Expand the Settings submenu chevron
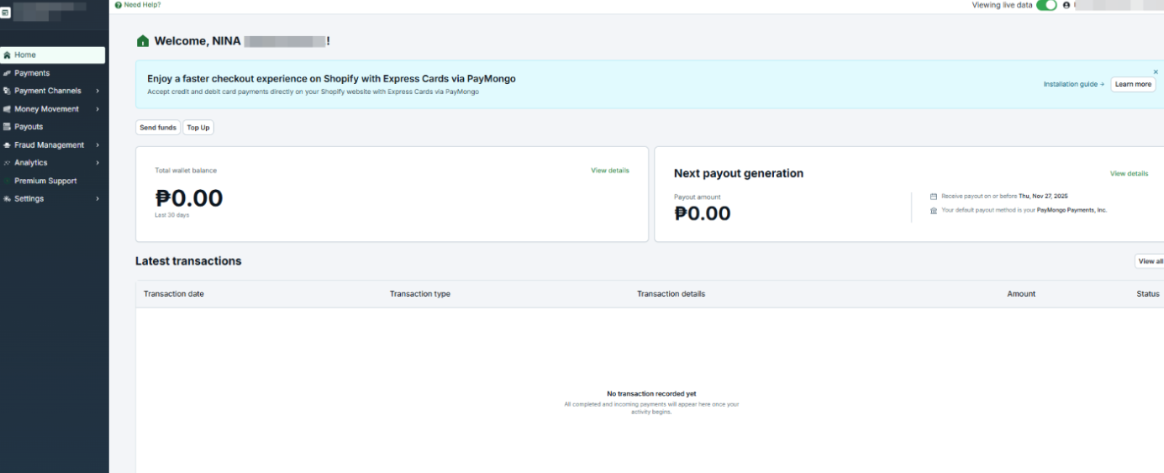 tap(97, 199)
